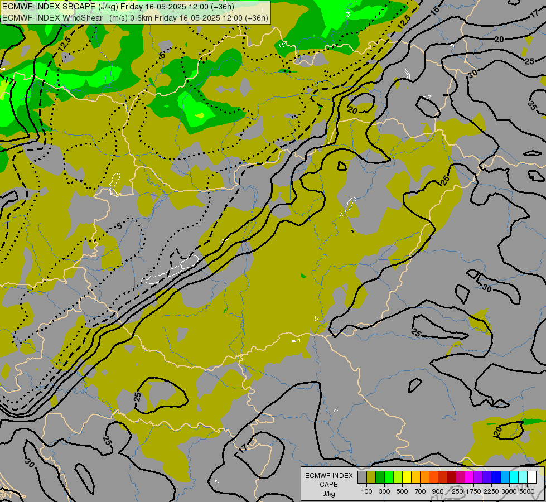Click the 35 wind shear contour label
The height and width of the screenshot is (502, 546).
[532, 105]
